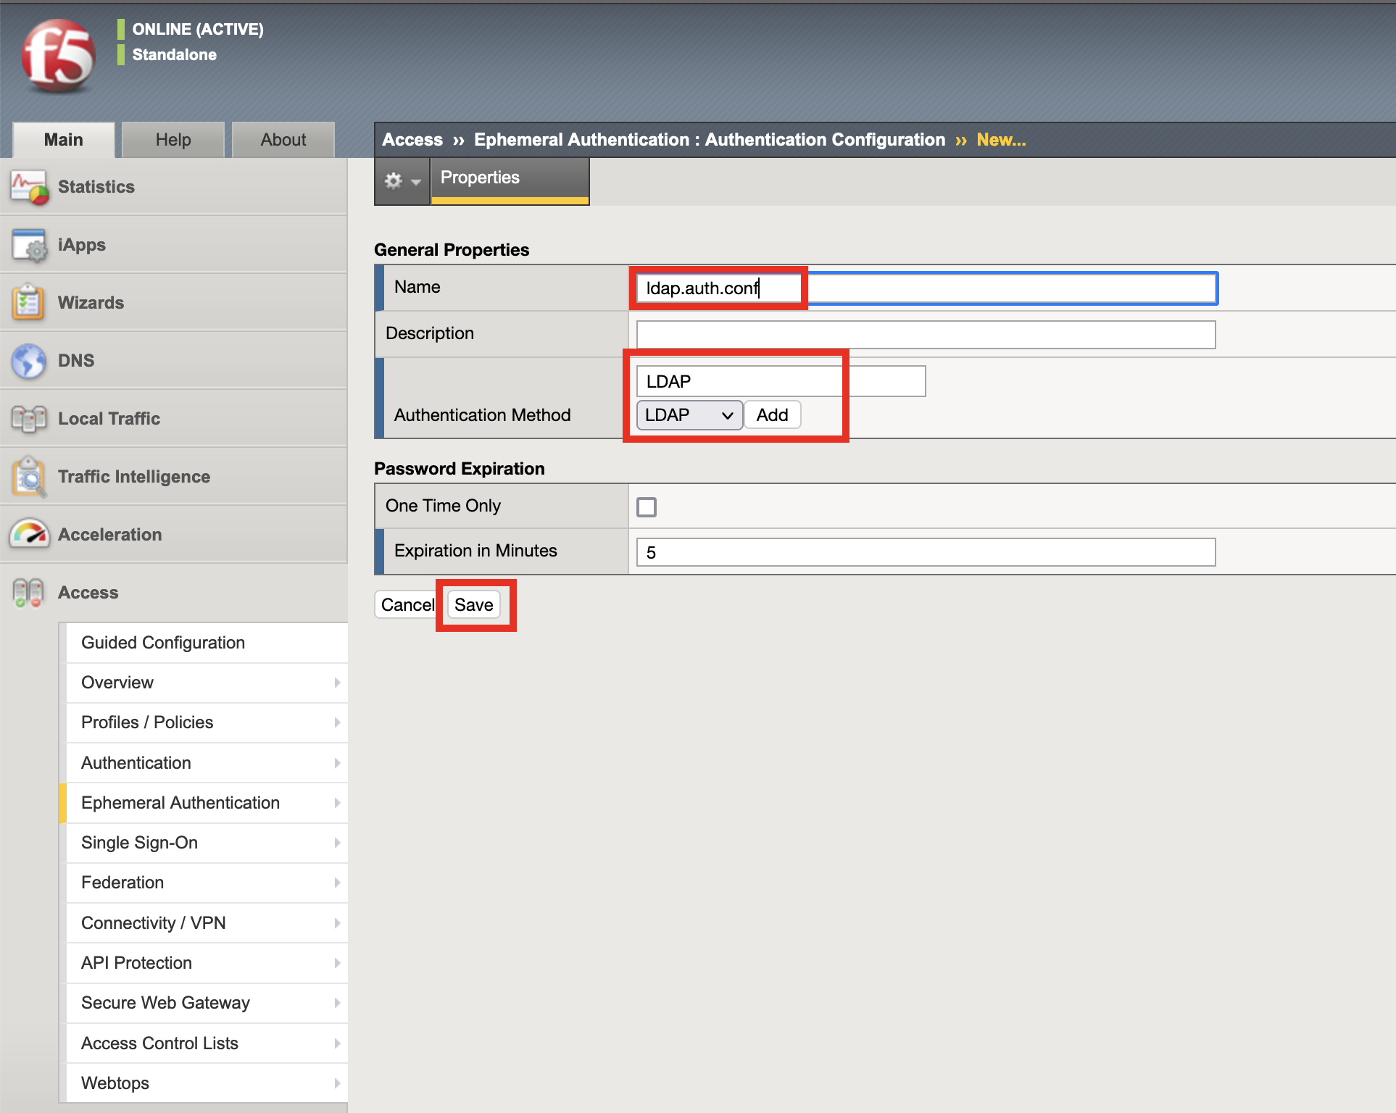Click the iApps icon
This screenshot has width=1396, height=1113.
pos(29,245)
